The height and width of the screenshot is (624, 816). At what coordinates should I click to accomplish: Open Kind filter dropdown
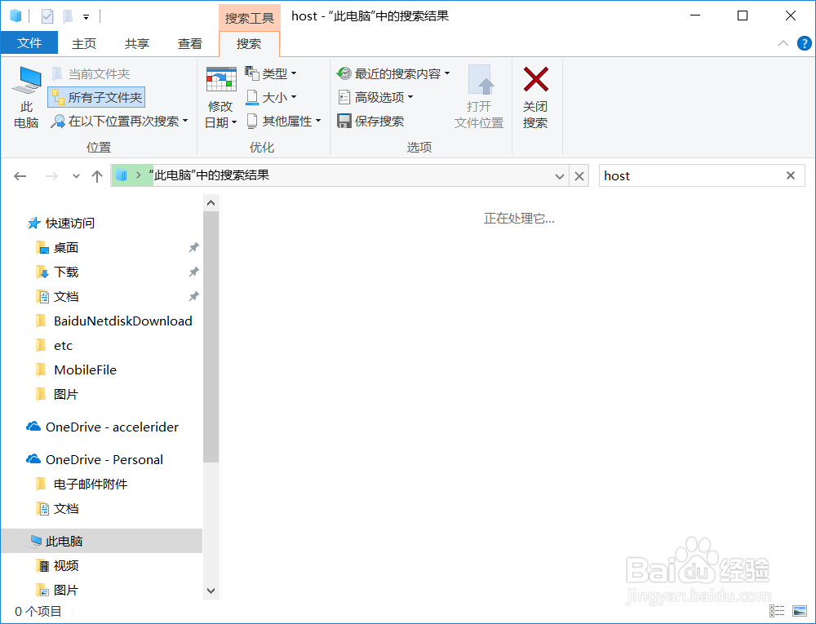coord(271,73)
